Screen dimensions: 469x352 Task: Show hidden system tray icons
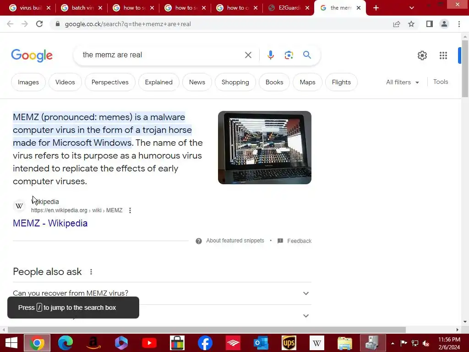(x=393, y=343)
